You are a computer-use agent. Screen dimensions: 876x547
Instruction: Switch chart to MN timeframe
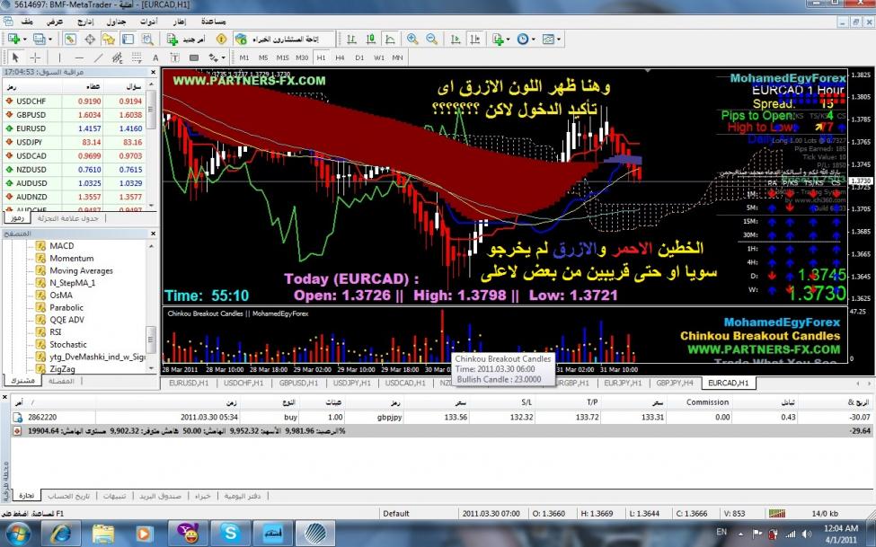[x=397, y=57]
